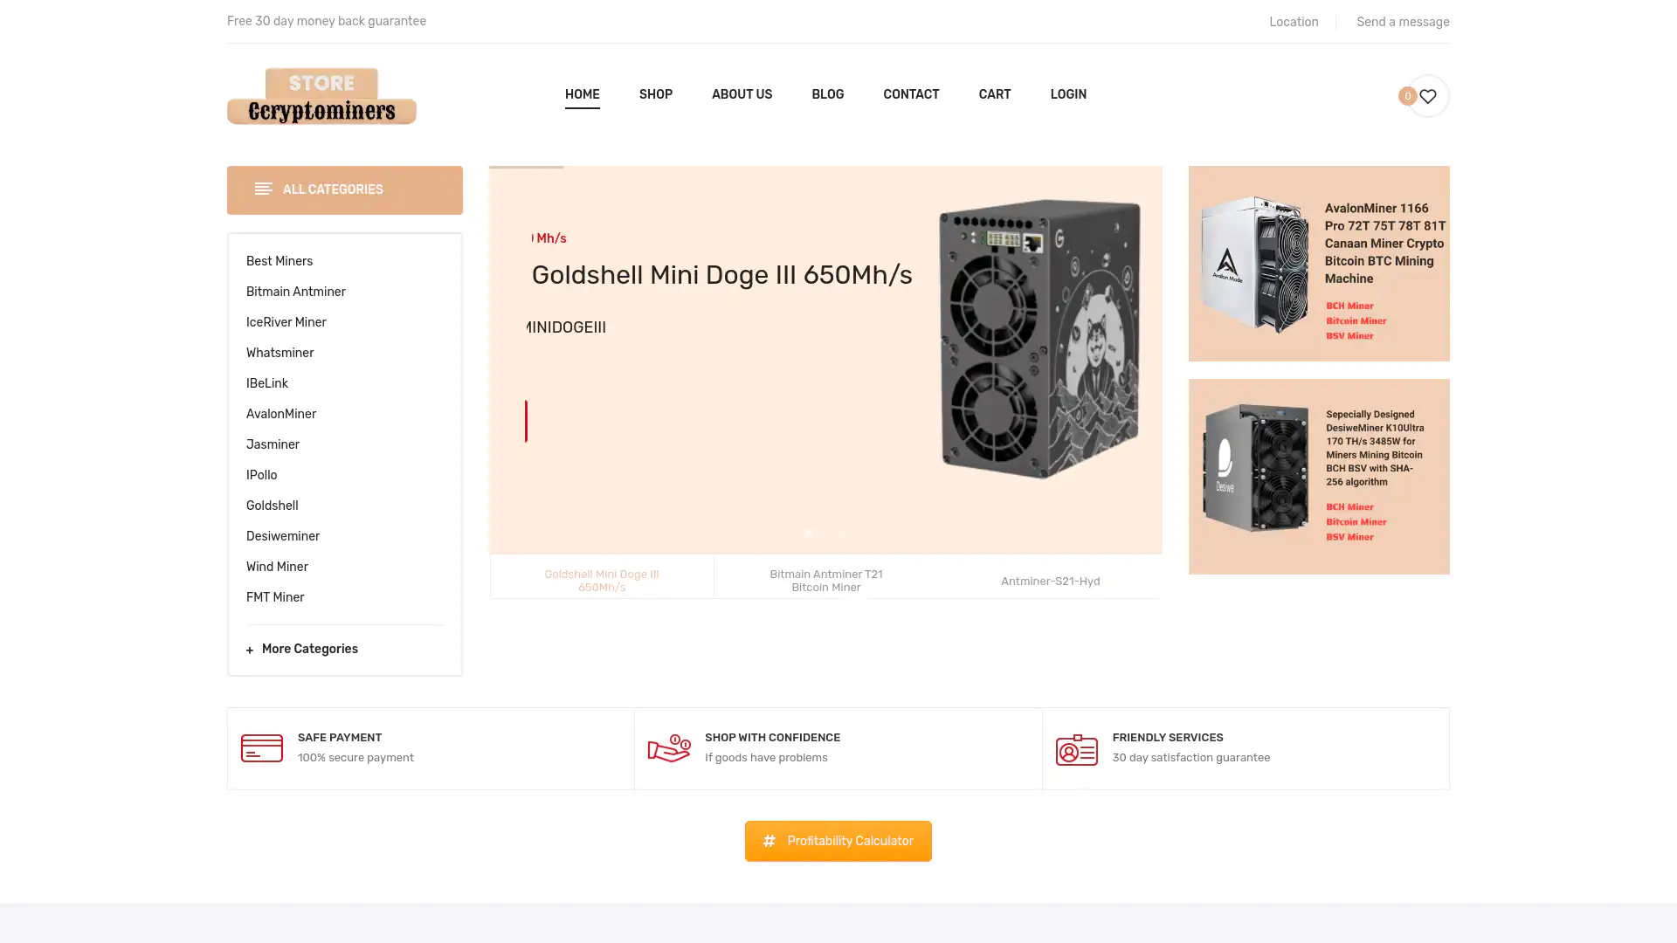The height and width of the screenshot is (943, 1677).
Task: Select the first slider pagination dot
Action: pyautogui.click(x=809, y=533)
